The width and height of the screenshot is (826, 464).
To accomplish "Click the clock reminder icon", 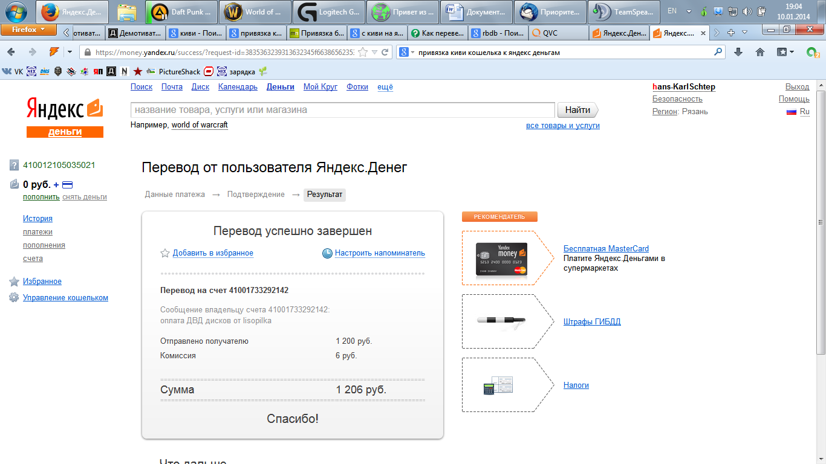I will coord(327,253).
